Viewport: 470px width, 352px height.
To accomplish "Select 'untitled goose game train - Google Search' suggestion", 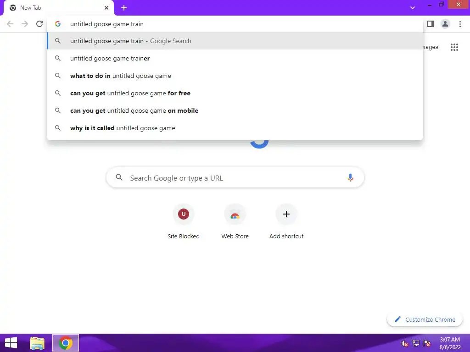I will coord(235,41).
